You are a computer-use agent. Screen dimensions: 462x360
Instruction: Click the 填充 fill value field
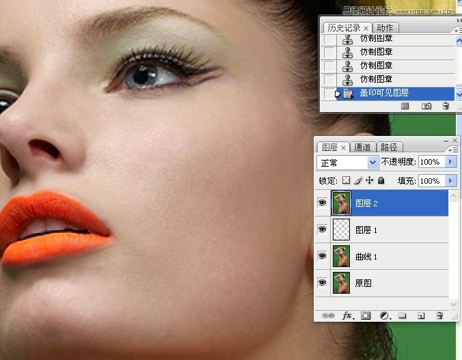pos(431,180)
